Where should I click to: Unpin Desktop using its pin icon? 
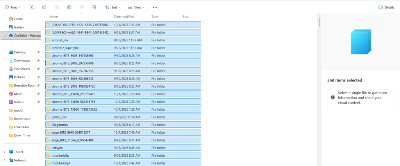tap(38, 52)
